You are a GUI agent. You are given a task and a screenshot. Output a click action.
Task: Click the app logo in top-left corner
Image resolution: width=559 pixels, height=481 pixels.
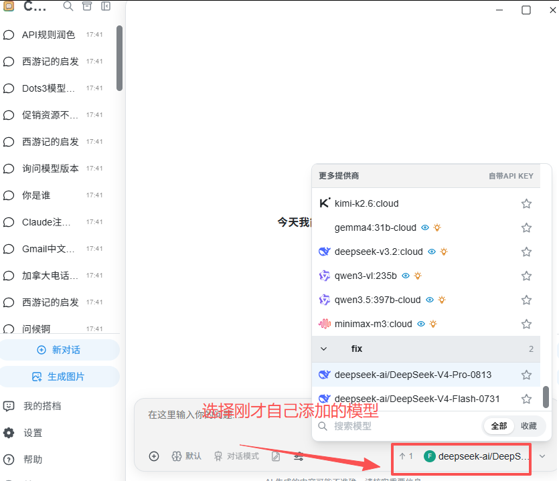click(x=9, y=6)
